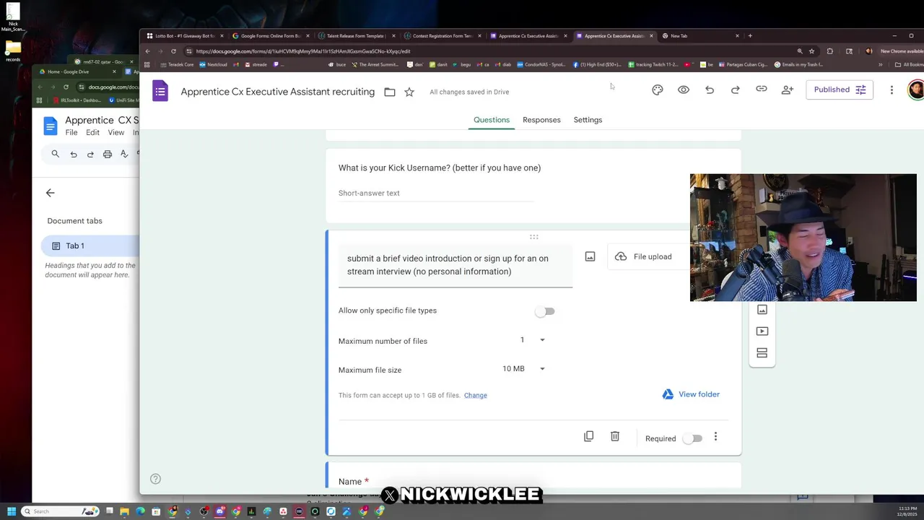Open the View menu in Google Docs
The height and width of the screenshot is (520, 924).
115,133
